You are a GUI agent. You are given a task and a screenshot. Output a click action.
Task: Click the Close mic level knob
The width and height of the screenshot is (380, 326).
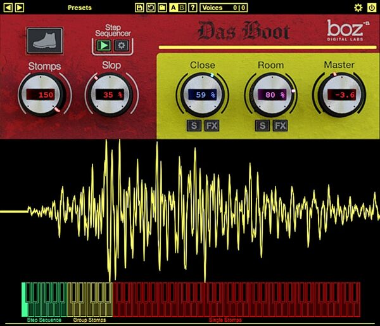203,95
